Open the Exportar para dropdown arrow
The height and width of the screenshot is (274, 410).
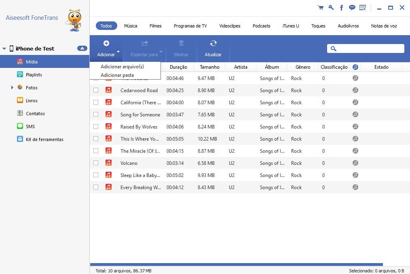(x=161, y=51)
